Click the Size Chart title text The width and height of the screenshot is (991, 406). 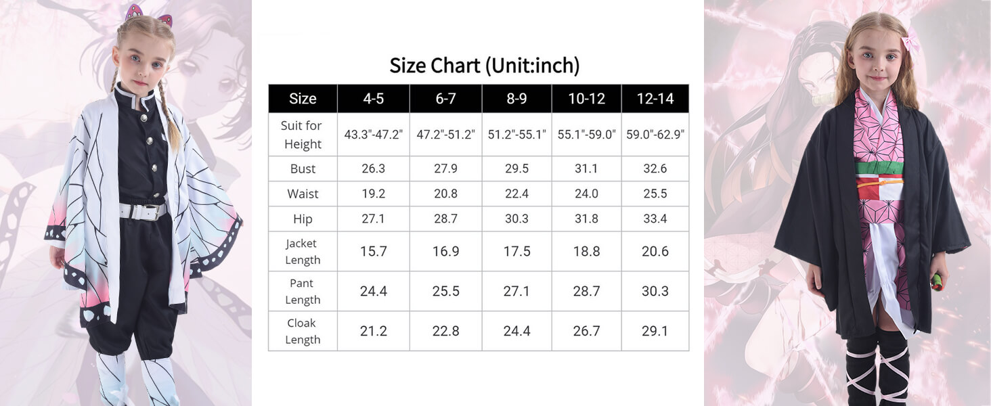click(x=484, y=66)
